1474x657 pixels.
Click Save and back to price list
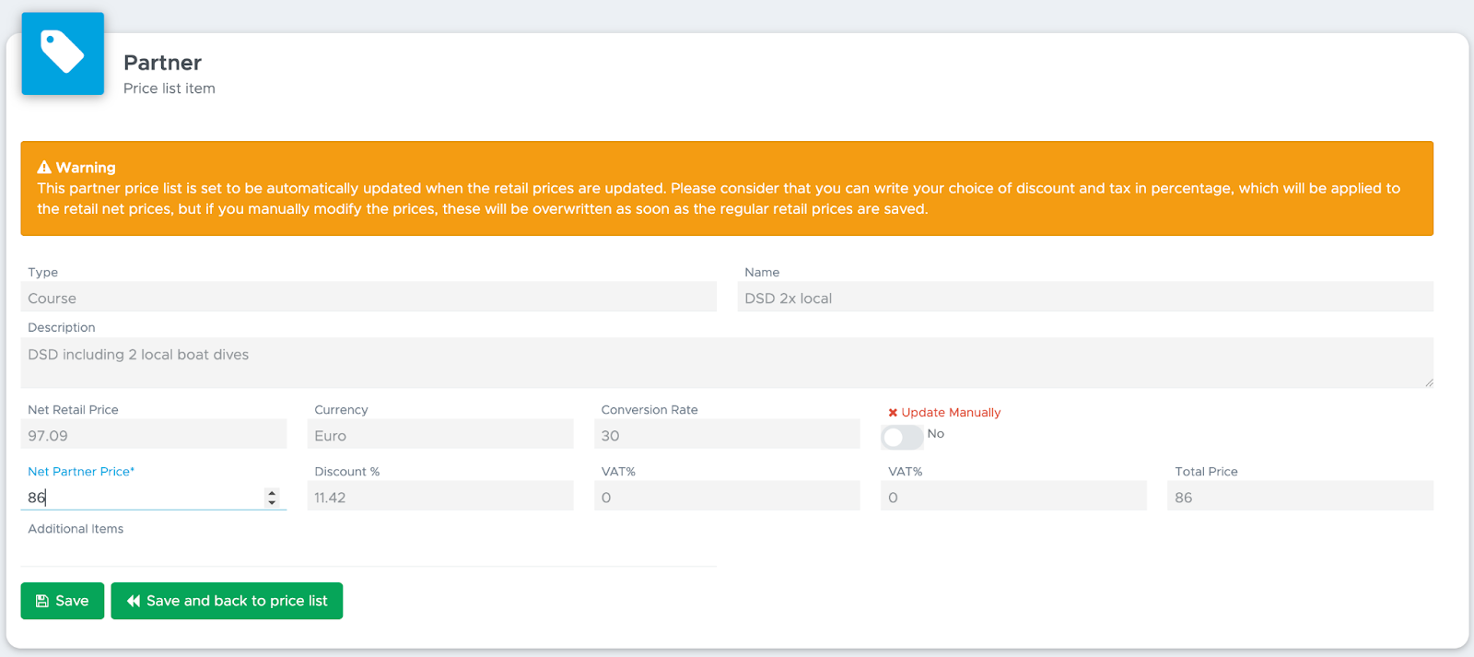click(227, 601)
